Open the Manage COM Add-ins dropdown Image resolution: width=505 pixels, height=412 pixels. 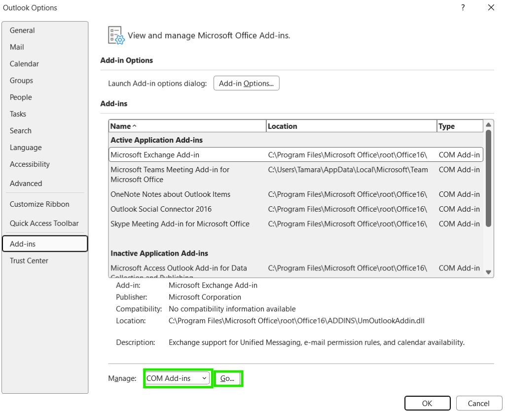coord(177,378)
